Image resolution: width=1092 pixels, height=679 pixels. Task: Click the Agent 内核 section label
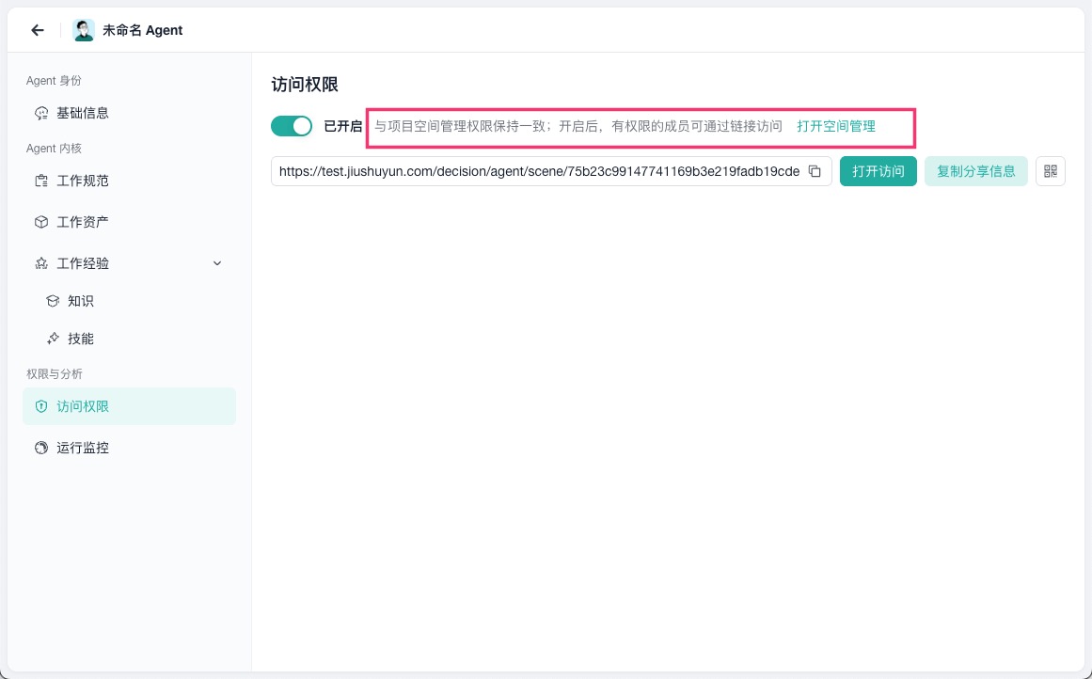point(54,149)
